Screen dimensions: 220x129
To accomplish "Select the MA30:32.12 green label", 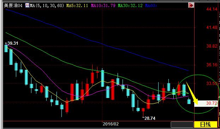I will [130, 6].
